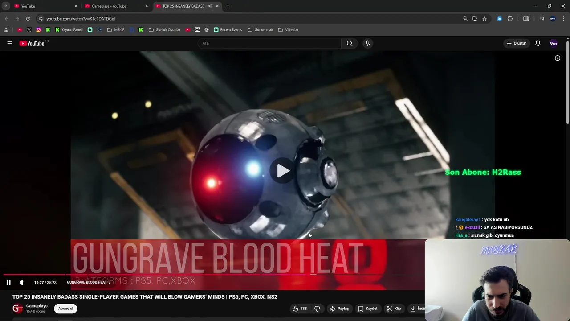
Task: Switch to the first YouTube browser tab
Action: (45, 6)
